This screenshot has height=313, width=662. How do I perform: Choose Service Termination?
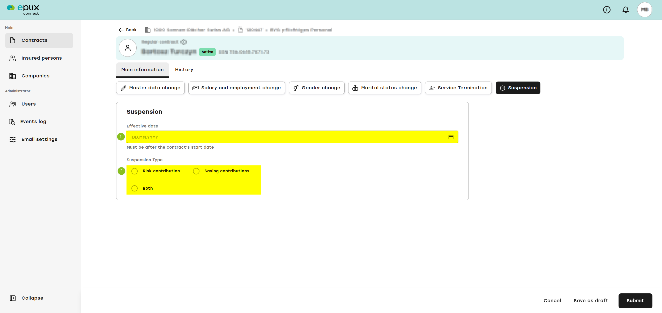click(x=458, y=88)
